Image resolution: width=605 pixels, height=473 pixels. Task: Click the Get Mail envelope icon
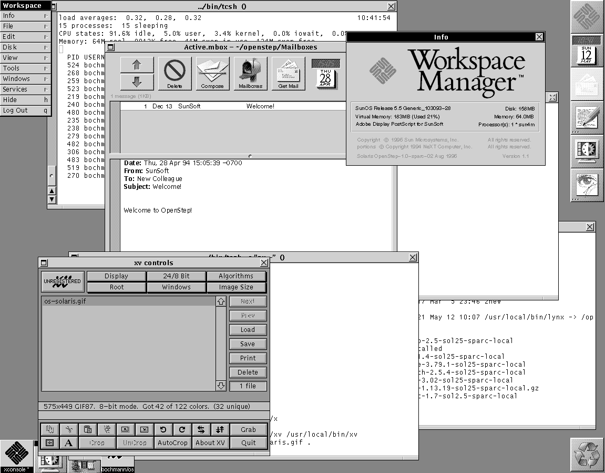coord(288,73)
